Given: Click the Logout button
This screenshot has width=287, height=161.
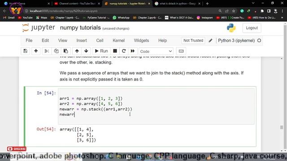Looking at the screenshot, I should pyautogui.click(x=252, y=28).
